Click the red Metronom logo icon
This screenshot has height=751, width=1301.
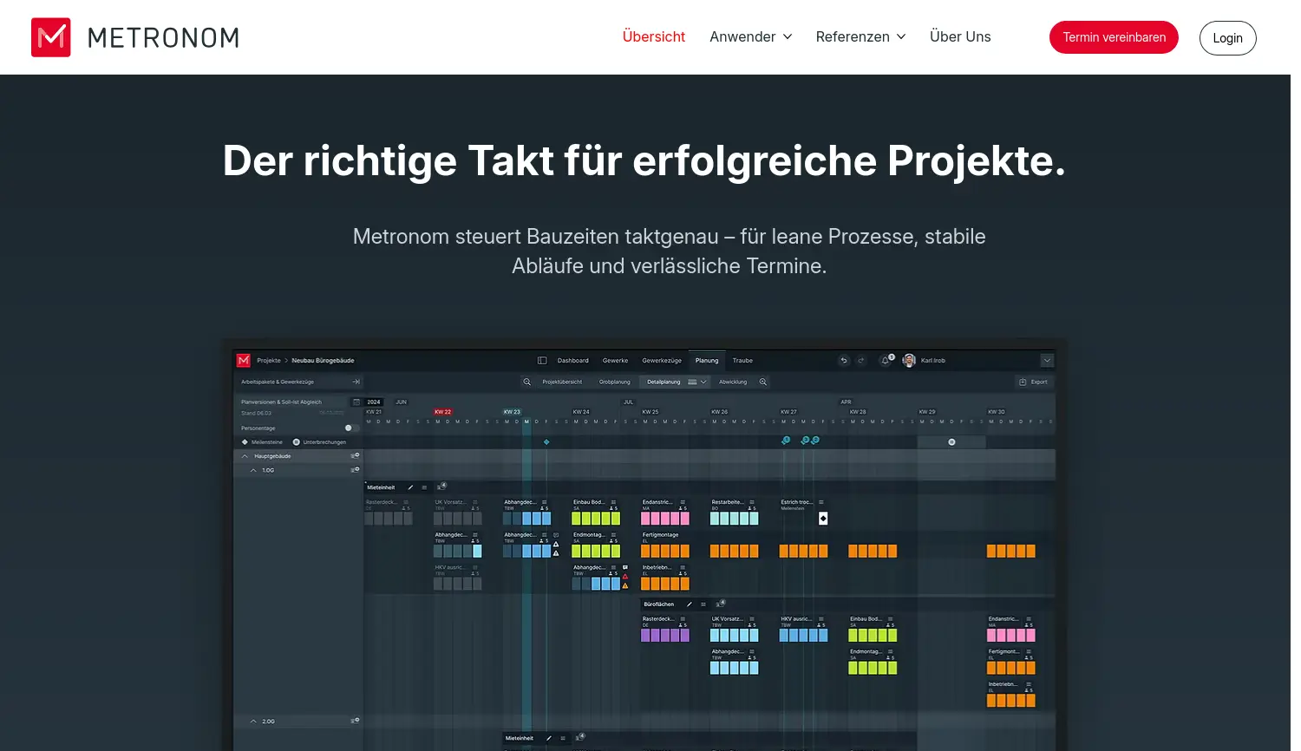point(51,37)
